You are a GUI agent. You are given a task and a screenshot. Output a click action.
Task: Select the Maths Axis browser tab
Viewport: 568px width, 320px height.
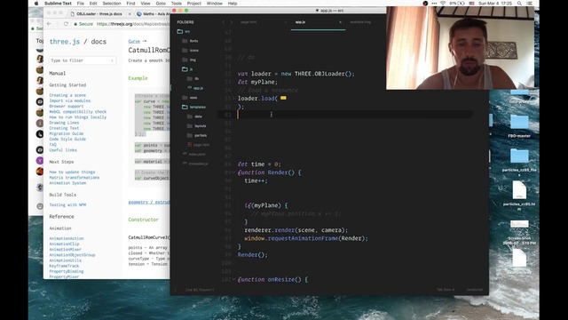click(154, 14)
